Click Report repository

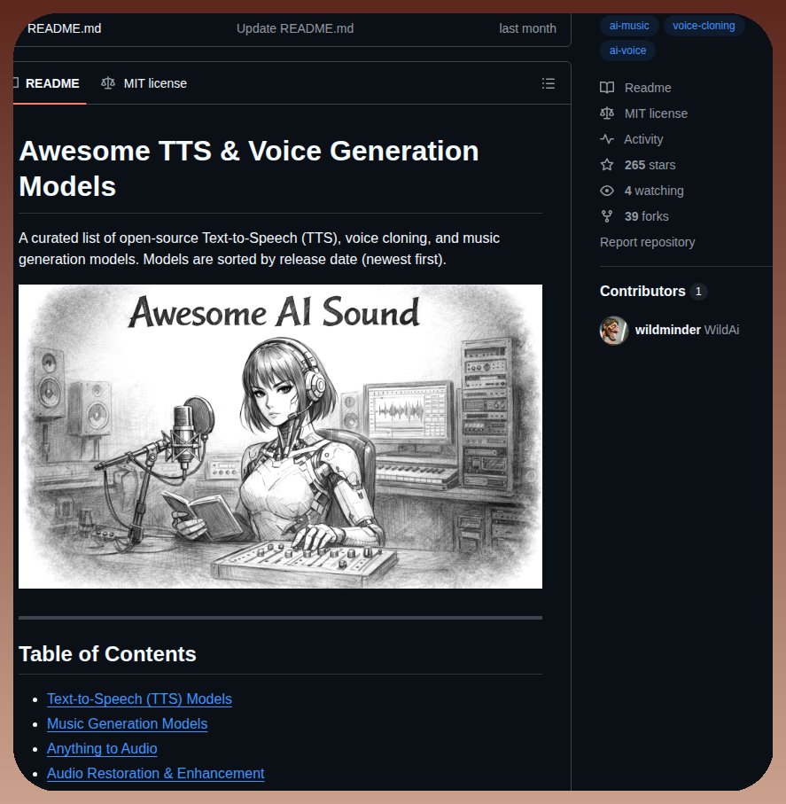click(x=647, y=242)
